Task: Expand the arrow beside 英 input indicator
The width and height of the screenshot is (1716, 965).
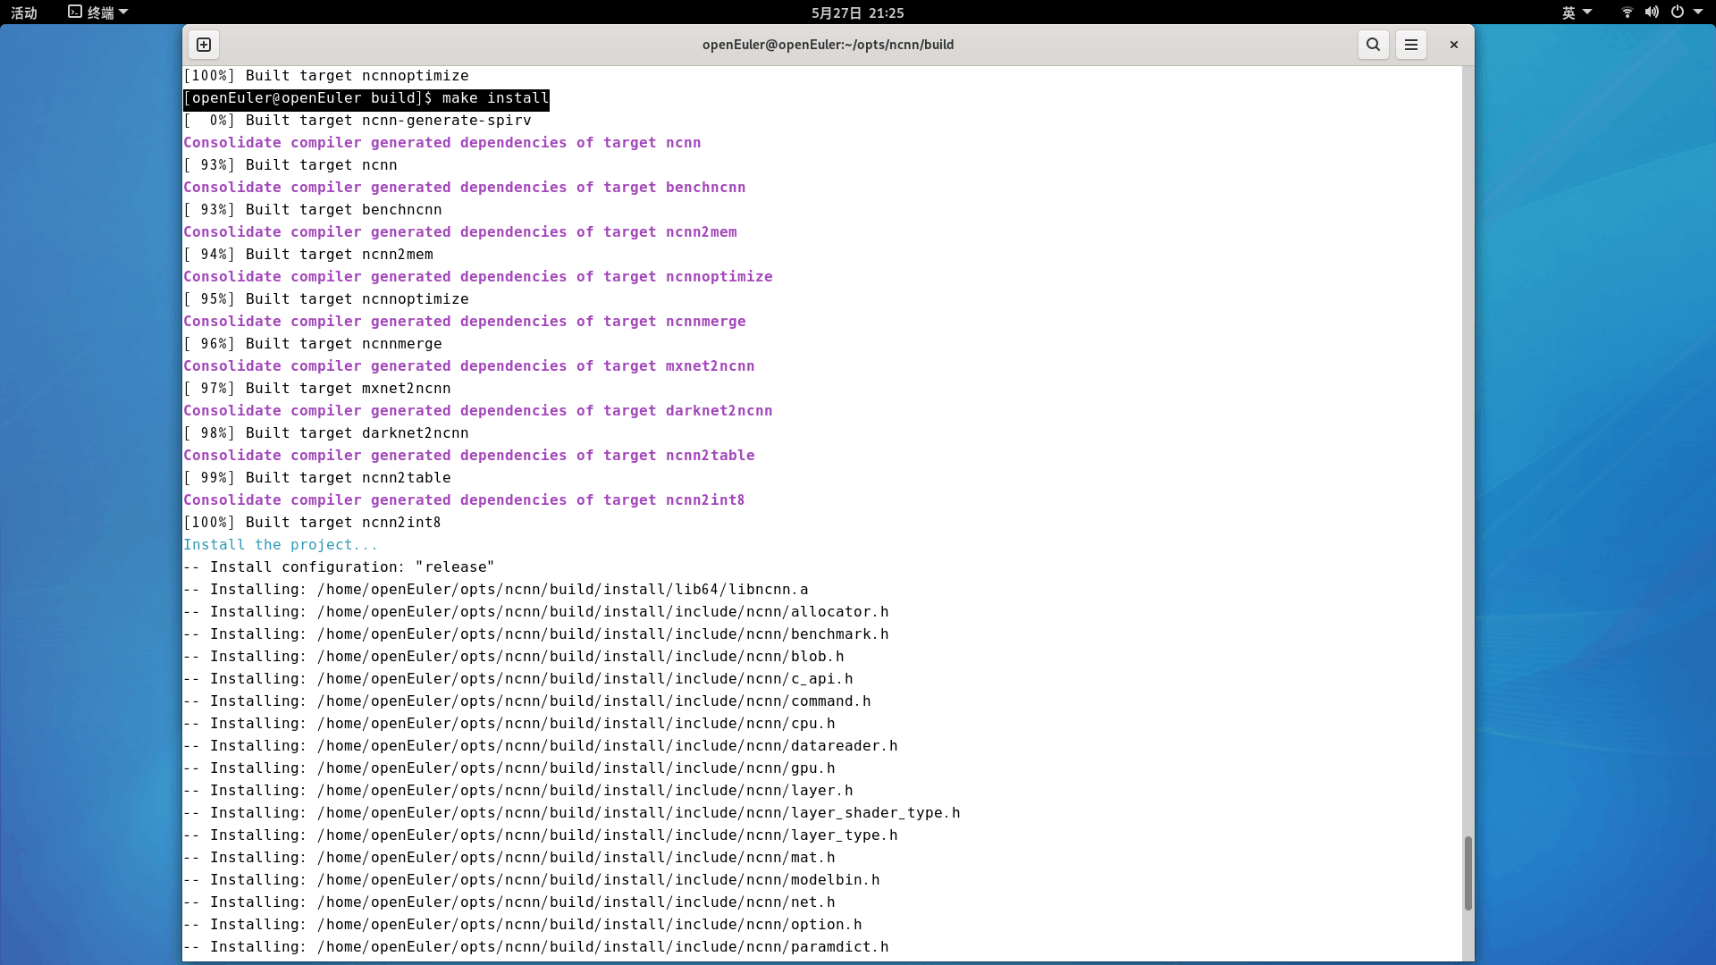Action: (1587, 13)
